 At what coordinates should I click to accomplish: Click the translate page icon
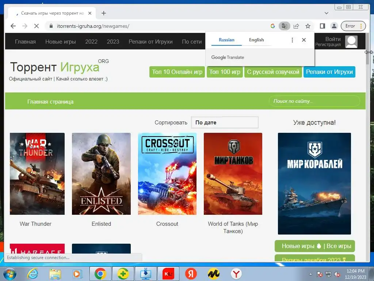pyautogui.click(x=284, y=26)
